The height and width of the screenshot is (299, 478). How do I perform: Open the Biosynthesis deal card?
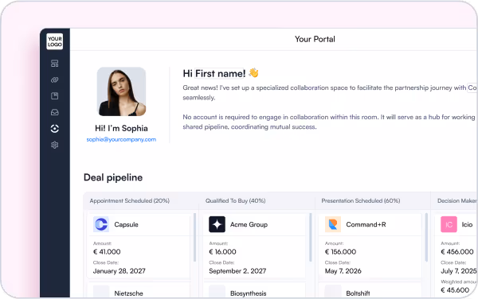coord(254,290)
